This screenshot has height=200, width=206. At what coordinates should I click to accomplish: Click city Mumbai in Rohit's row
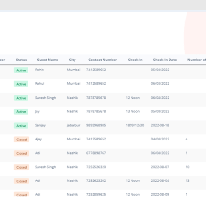pos(74,70)
